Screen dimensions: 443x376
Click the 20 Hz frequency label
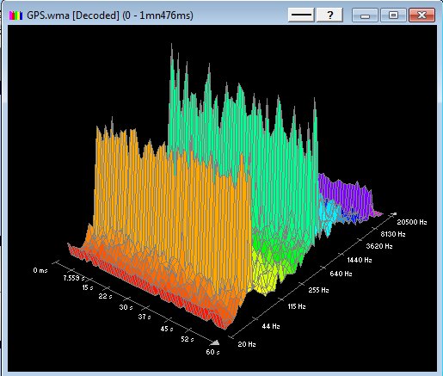pyautogui.click(x=247, y=344)
